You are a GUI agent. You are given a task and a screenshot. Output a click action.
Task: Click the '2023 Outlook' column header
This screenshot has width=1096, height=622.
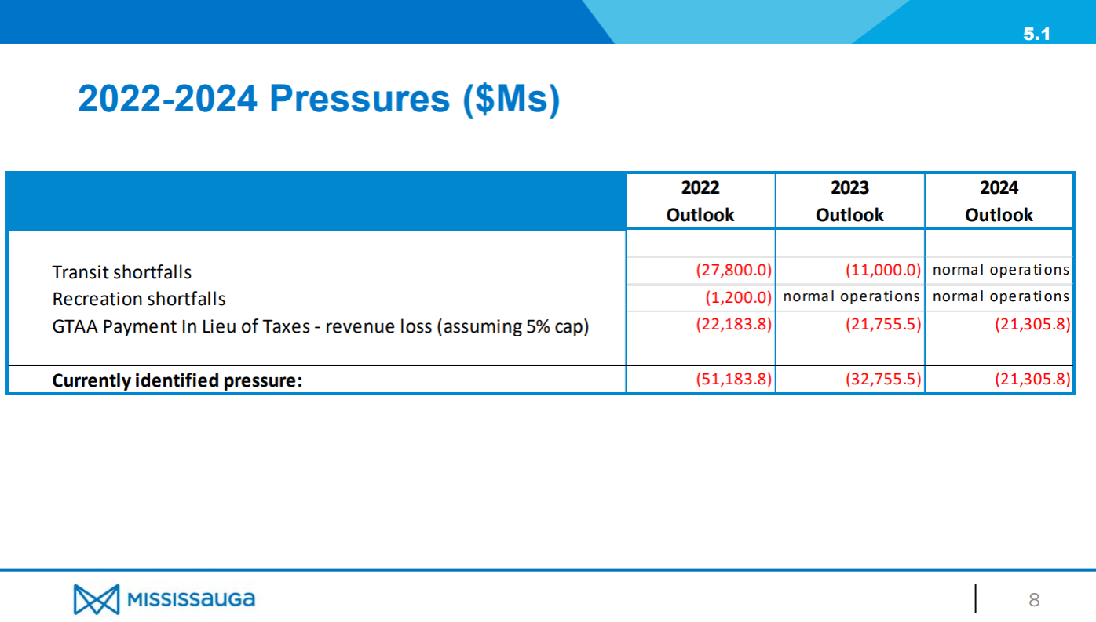(849, 201)
